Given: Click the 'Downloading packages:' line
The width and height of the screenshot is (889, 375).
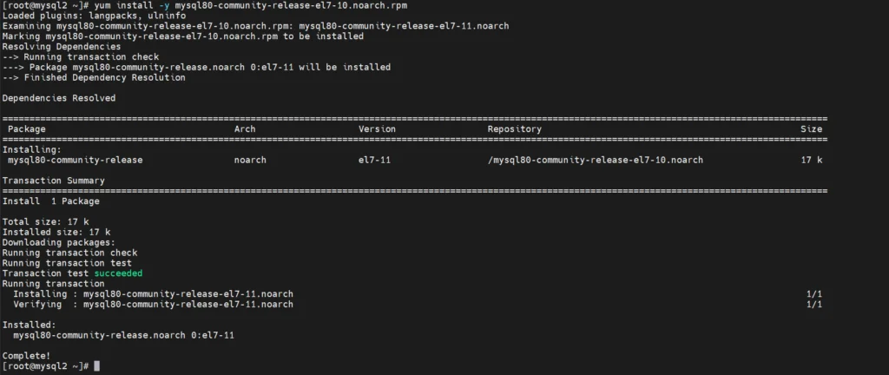Looking at the screenshot, I should point(59,242).
